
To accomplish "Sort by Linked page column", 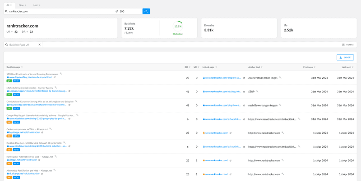I will pos(210,67).
